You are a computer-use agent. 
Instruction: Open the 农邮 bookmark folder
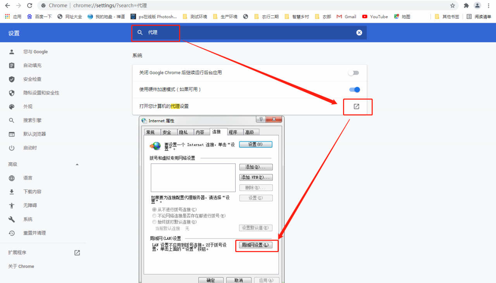(323, 17)
